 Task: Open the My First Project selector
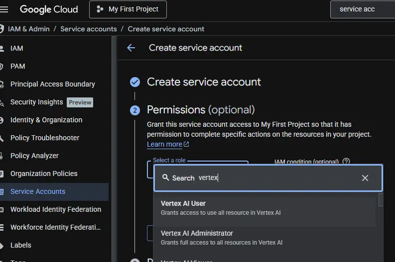128,9
